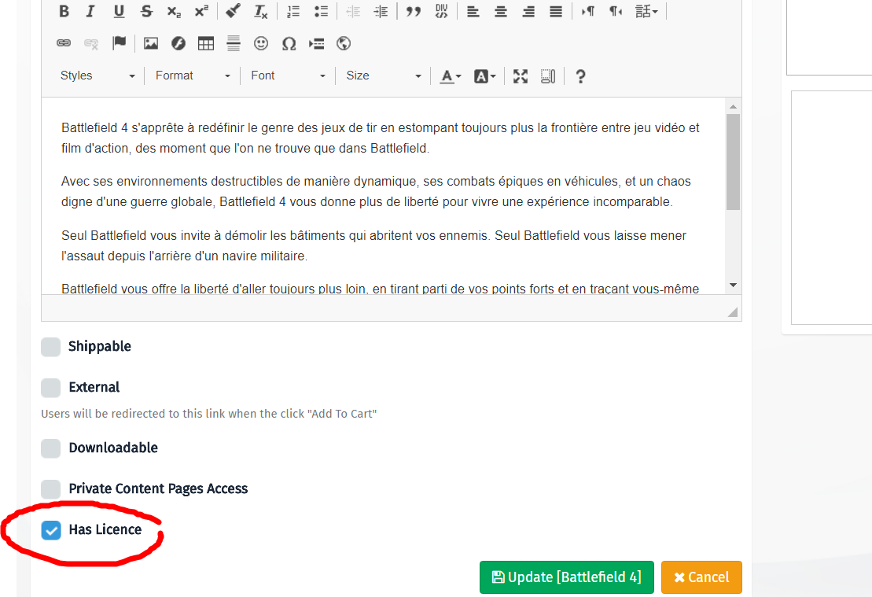Center align the text

[501, 11]
